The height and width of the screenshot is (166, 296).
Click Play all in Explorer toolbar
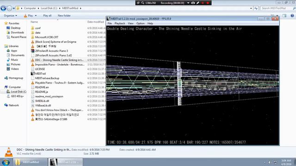point(47,16)
